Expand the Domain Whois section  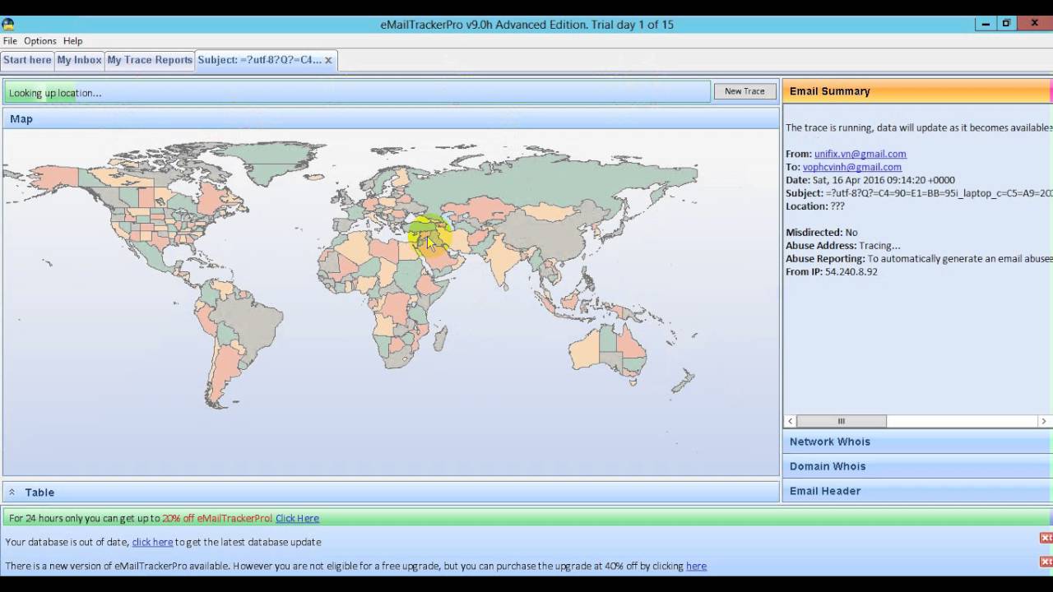point(917,466)
